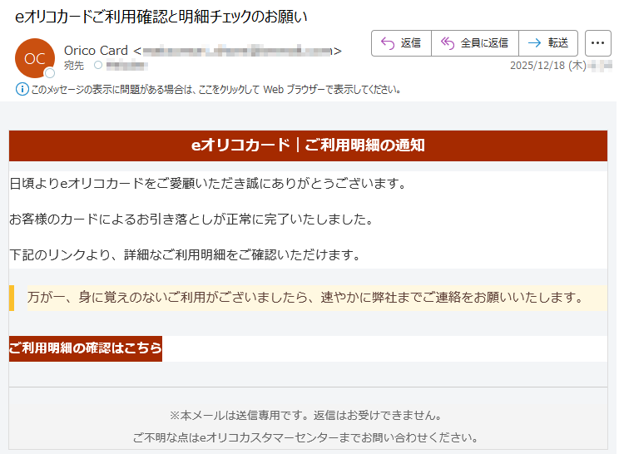Click the お引き落とし completed paragraph

point(191,219)
